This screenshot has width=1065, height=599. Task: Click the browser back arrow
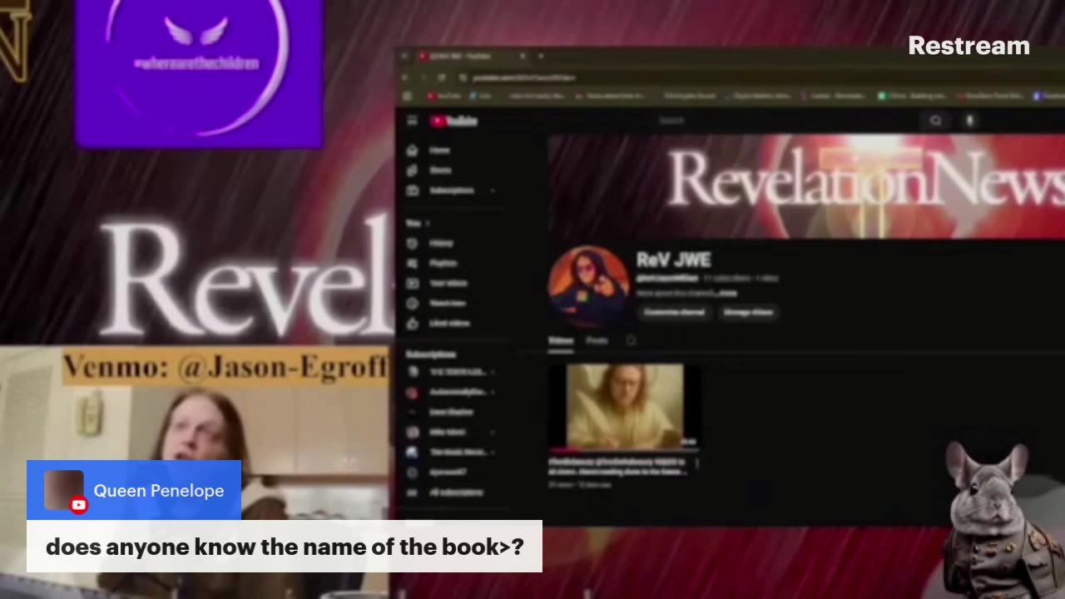(405, 77)
